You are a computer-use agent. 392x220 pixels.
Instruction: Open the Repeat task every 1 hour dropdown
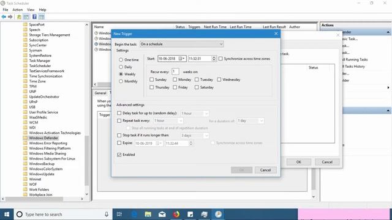(x=168, y=121)
